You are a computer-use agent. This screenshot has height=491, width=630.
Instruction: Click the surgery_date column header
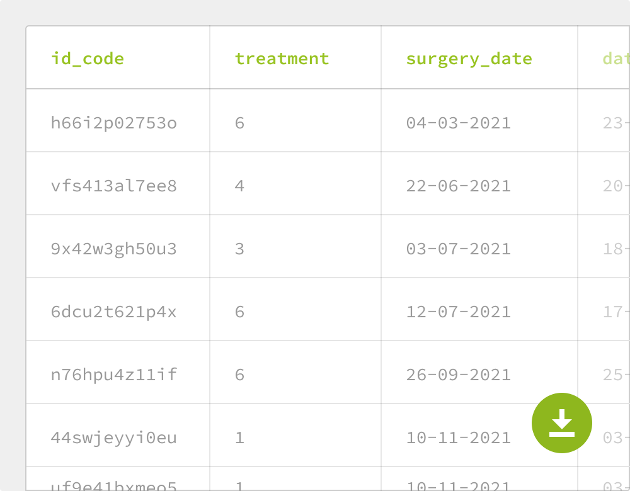(469, 59)
